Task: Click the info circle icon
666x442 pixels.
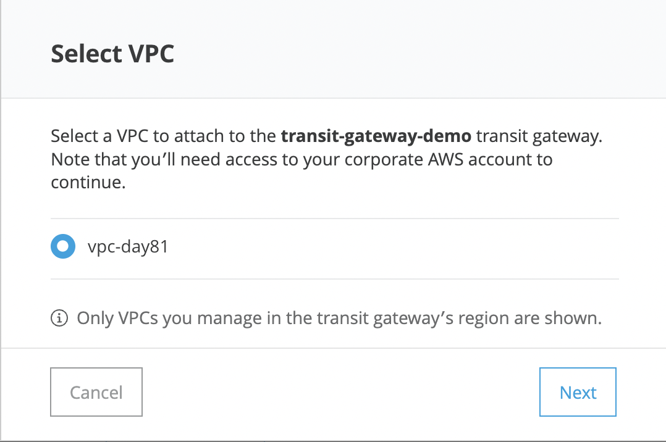Action: click(x=59, y=319)
